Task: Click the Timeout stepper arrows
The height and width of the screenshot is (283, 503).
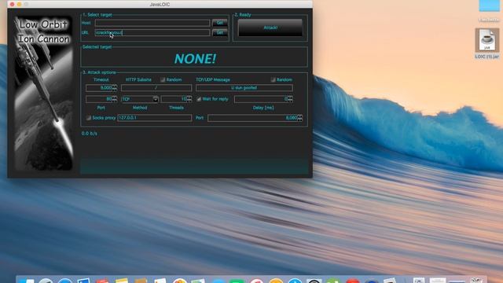Action: [115, 87]
